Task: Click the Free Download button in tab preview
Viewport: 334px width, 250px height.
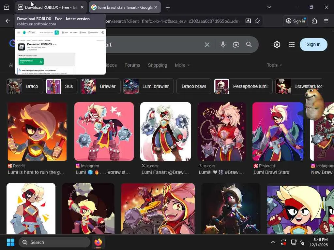Action: pos(31,62)
